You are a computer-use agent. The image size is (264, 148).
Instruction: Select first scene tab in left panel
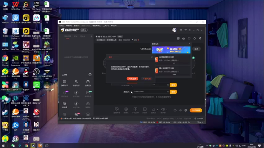point(68,37)
